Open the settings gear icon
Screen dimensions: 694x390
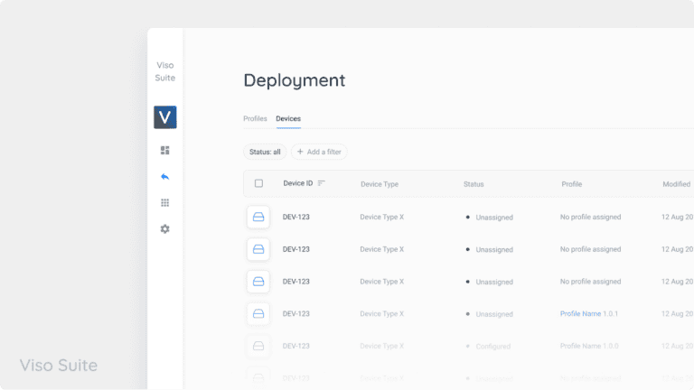pos(164,229)
